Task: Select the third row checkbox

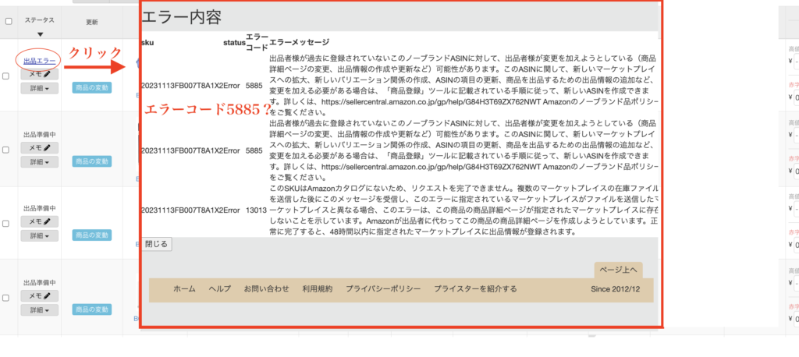Action: pyautogui.click(x=7, y=224)
